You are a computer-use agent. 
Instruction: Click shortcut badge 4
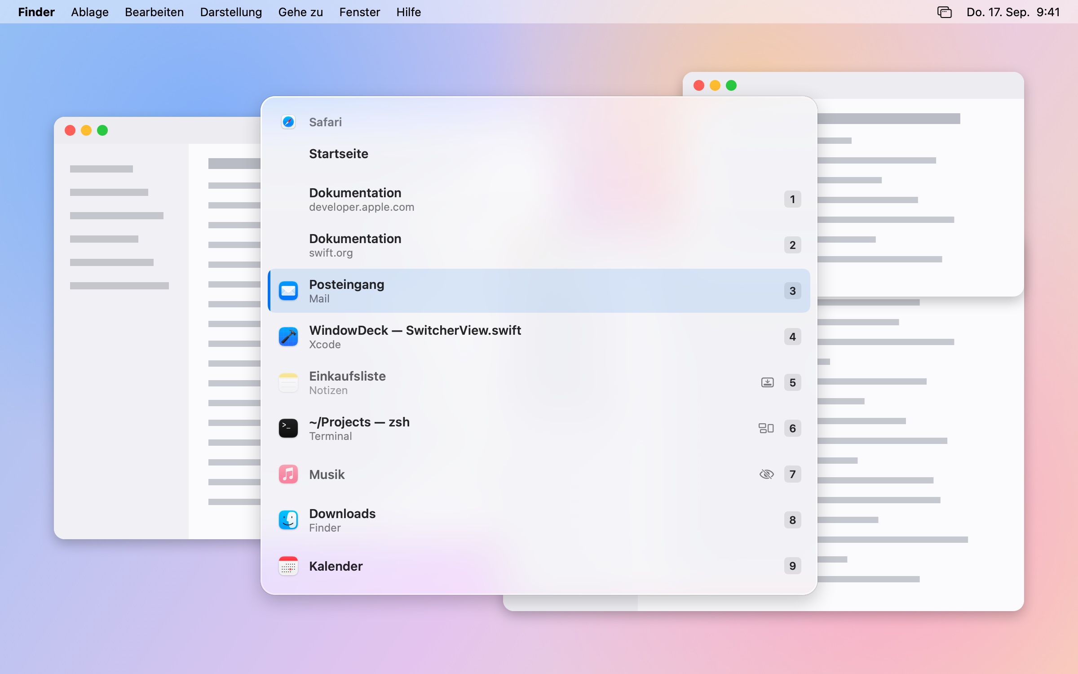point(792,337)
